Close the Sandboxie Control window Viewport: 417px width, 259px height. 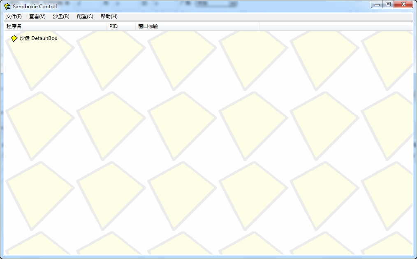point(403,4)
